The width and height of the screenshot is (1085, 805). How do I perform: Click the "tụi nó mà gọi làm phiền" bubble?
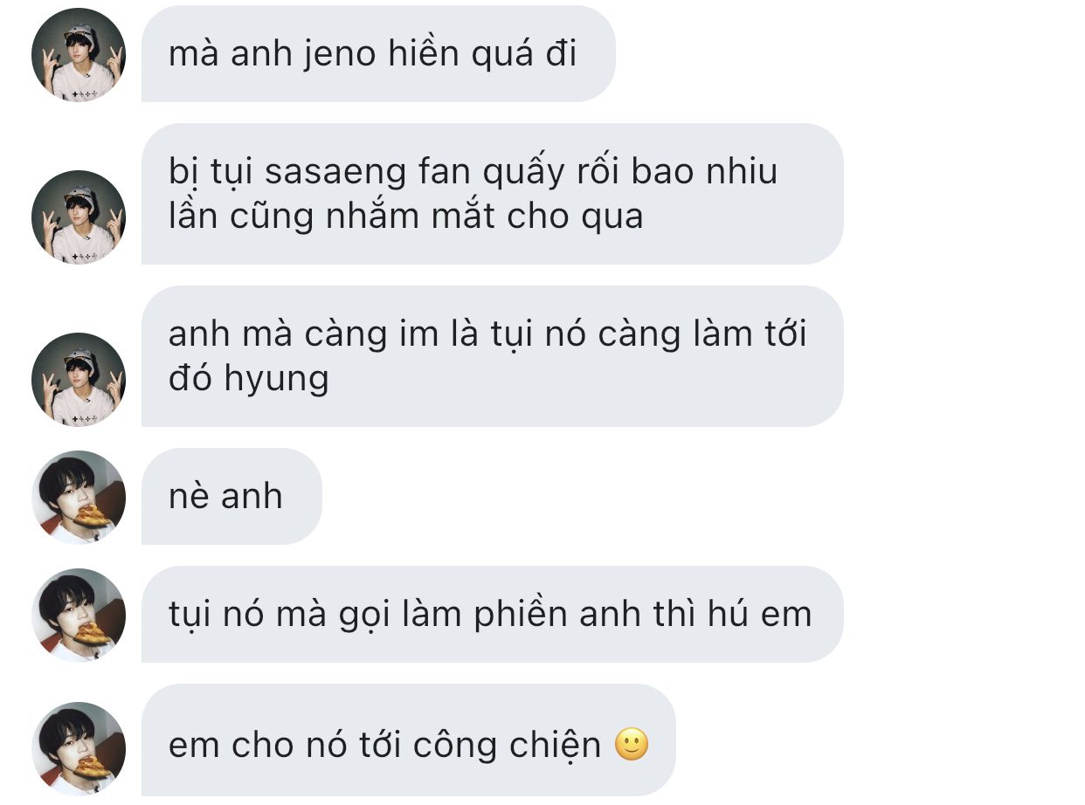pyautogui.click(x=493, y=615)
